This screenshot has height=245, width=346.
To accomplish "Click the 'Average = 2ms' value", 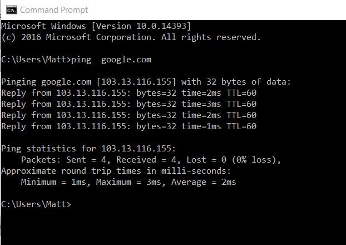I will click(204, 182).
